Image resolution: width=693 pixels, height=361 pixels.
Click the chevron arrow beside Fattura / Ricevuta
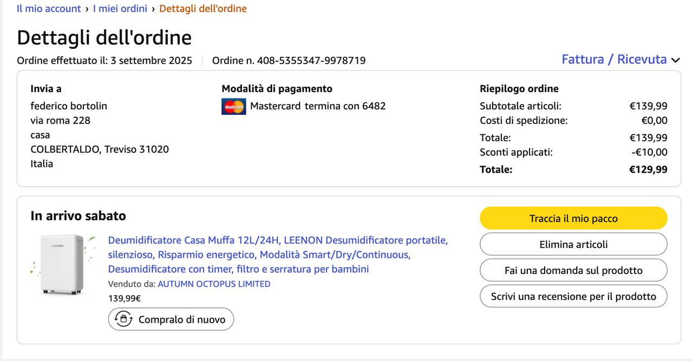coord(675,60)
